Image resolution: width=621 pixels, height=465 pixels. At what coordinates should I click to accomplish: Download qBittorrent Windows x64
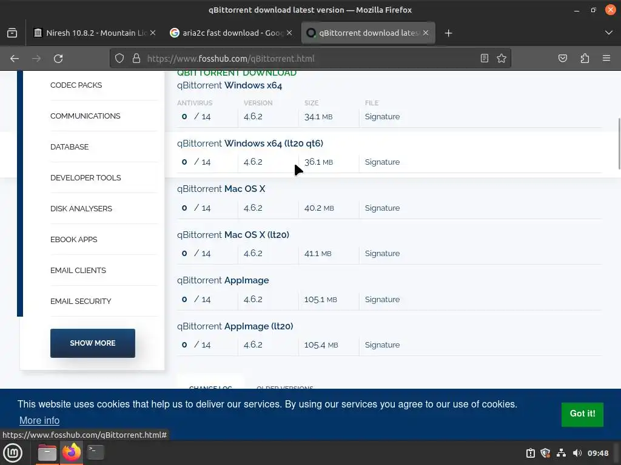pyautogui.click(x=229, y=85)
